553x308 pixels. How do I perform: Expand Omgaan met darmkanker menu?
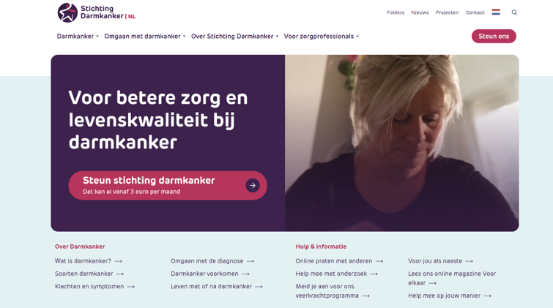coord(144,37)
